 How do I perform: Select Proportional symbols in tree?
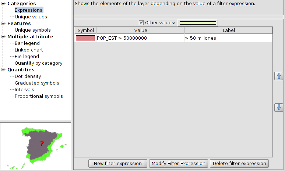[x=39, y=96]
